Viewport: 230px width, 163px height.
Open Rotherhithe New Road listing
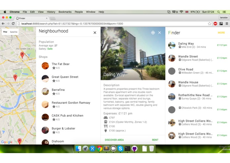198,97
